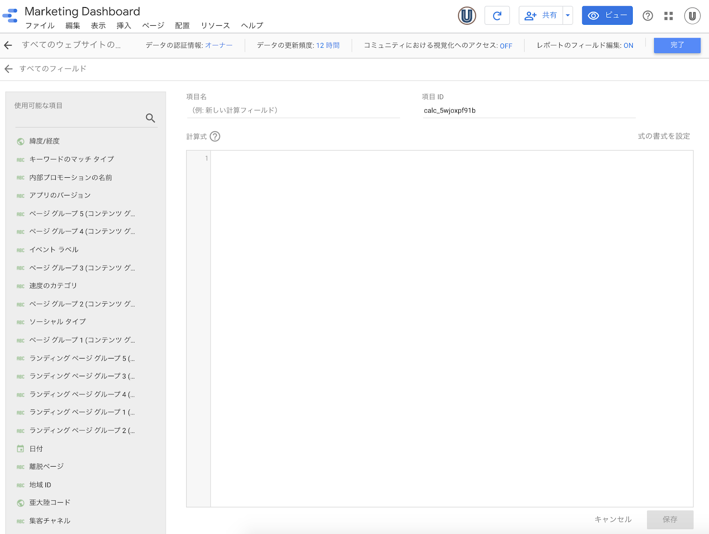Open the ファイル menu
Image resolution: width=709 pixels, height=534 pixels.
[40, 26]
